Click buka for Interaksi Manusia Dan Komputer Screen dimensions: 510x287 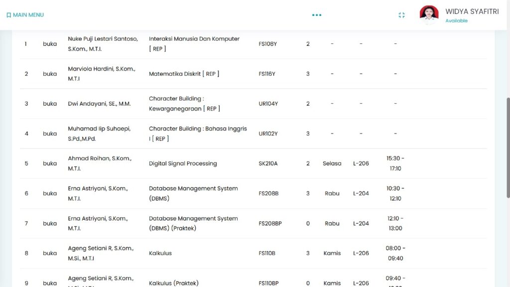pyautogui.click(x=50, y=44)
